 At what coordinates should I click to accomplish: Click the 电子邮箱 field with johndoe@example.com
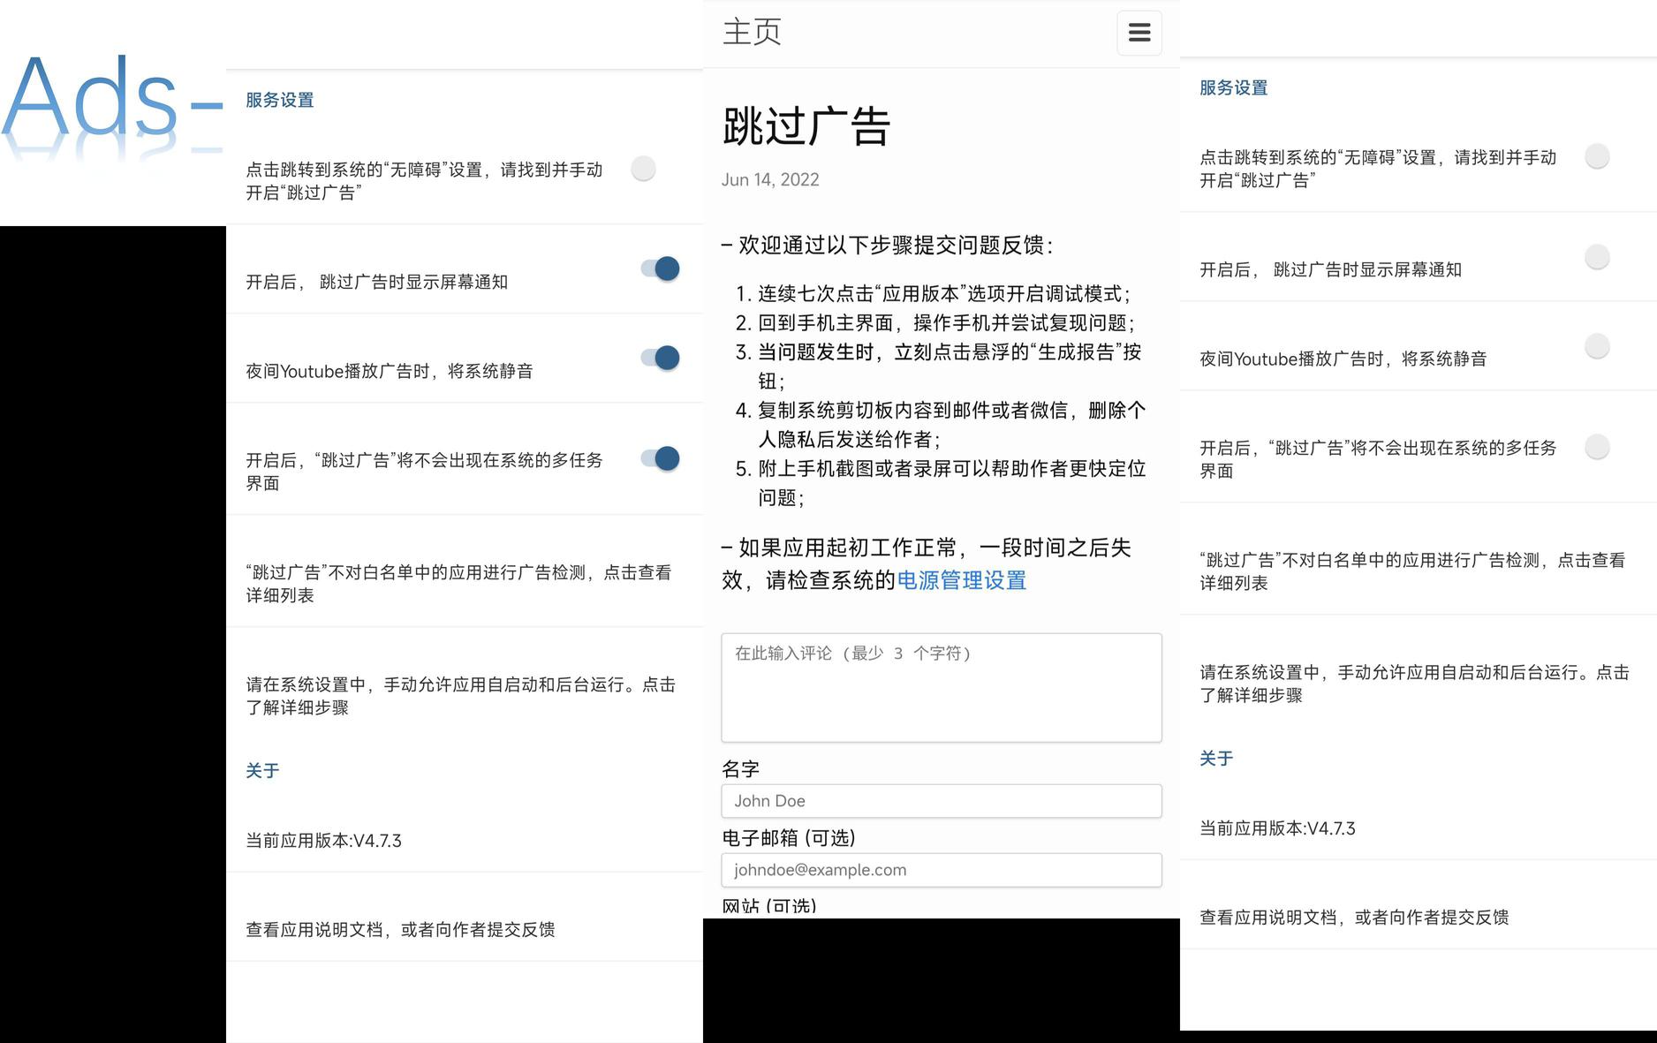pos(941,870)
